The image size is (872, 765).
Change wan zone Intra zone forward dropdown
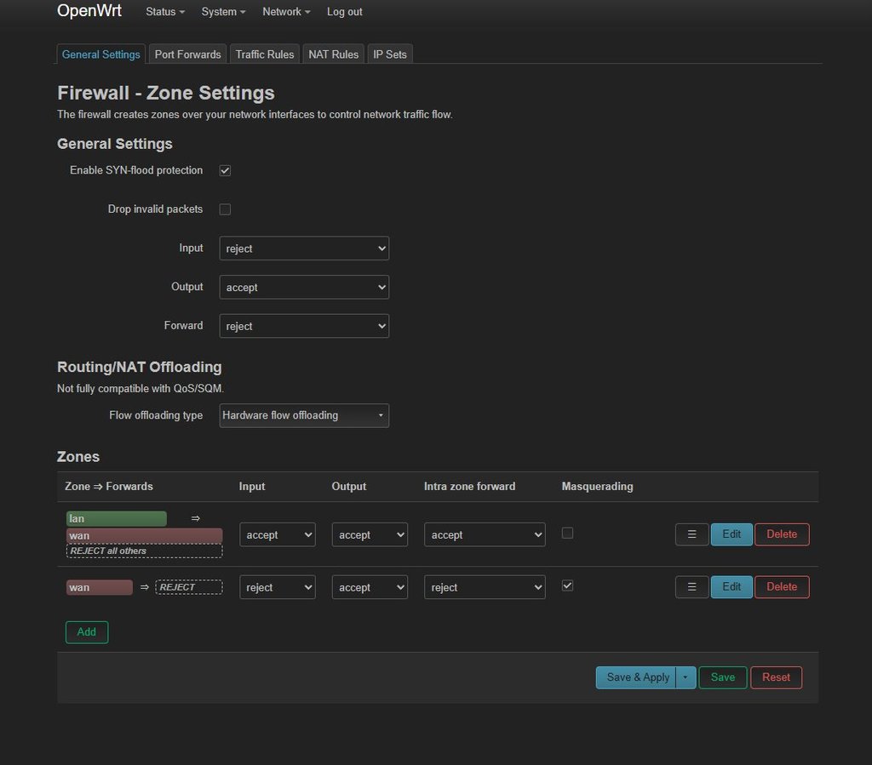click(x=485, y=587)
